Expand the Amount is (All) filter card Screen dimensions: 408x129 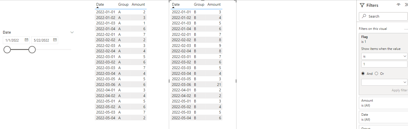coord(383,103)
